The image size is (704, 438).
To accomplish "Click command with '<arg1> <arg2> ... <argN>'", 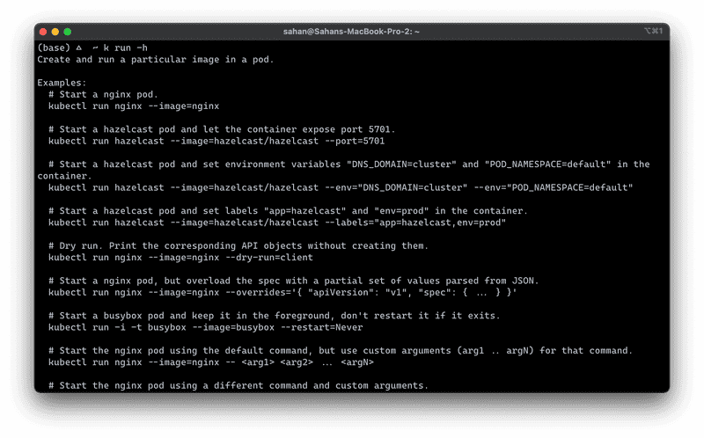I will tap(211, 362).
